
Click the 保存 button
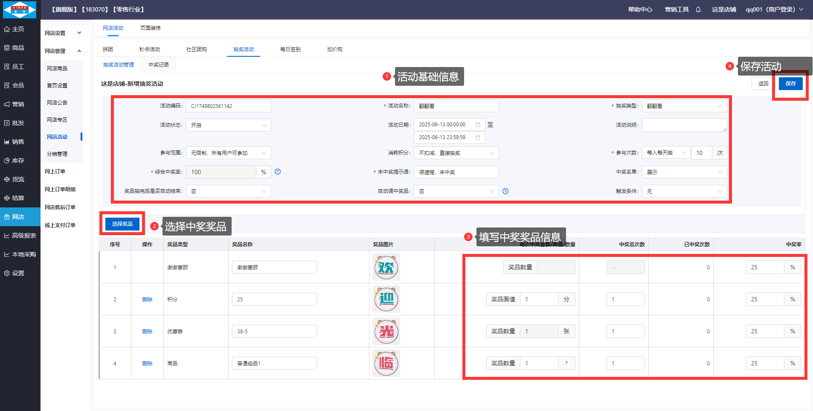click(x=790, y=84)
